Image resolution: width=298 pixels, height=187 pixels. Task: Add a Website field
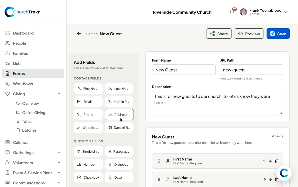click(x=88, y=128)
